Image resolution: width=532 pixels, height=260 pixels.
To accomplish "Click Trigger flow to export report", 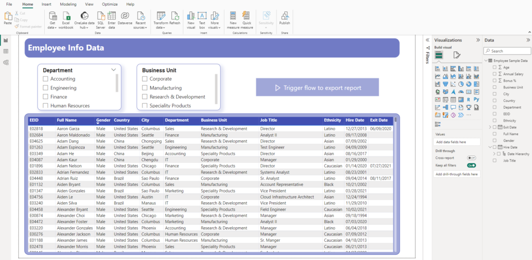I will [317, 87].
